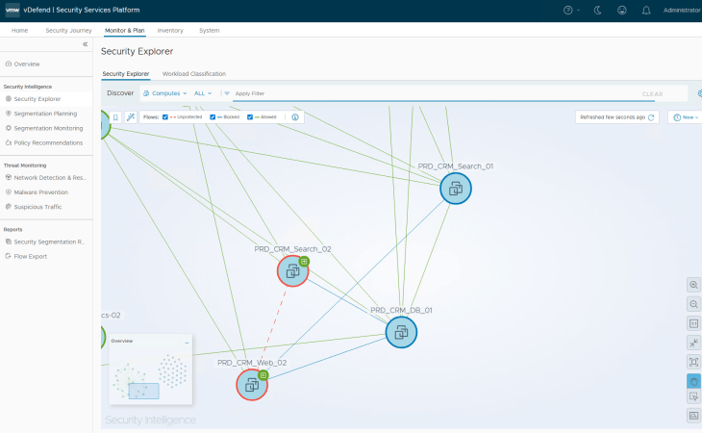Viewport: 702px width, 433px height.
Task: Uncheck the Unprotected flows checkbox
Action: [x=166, y=117]
